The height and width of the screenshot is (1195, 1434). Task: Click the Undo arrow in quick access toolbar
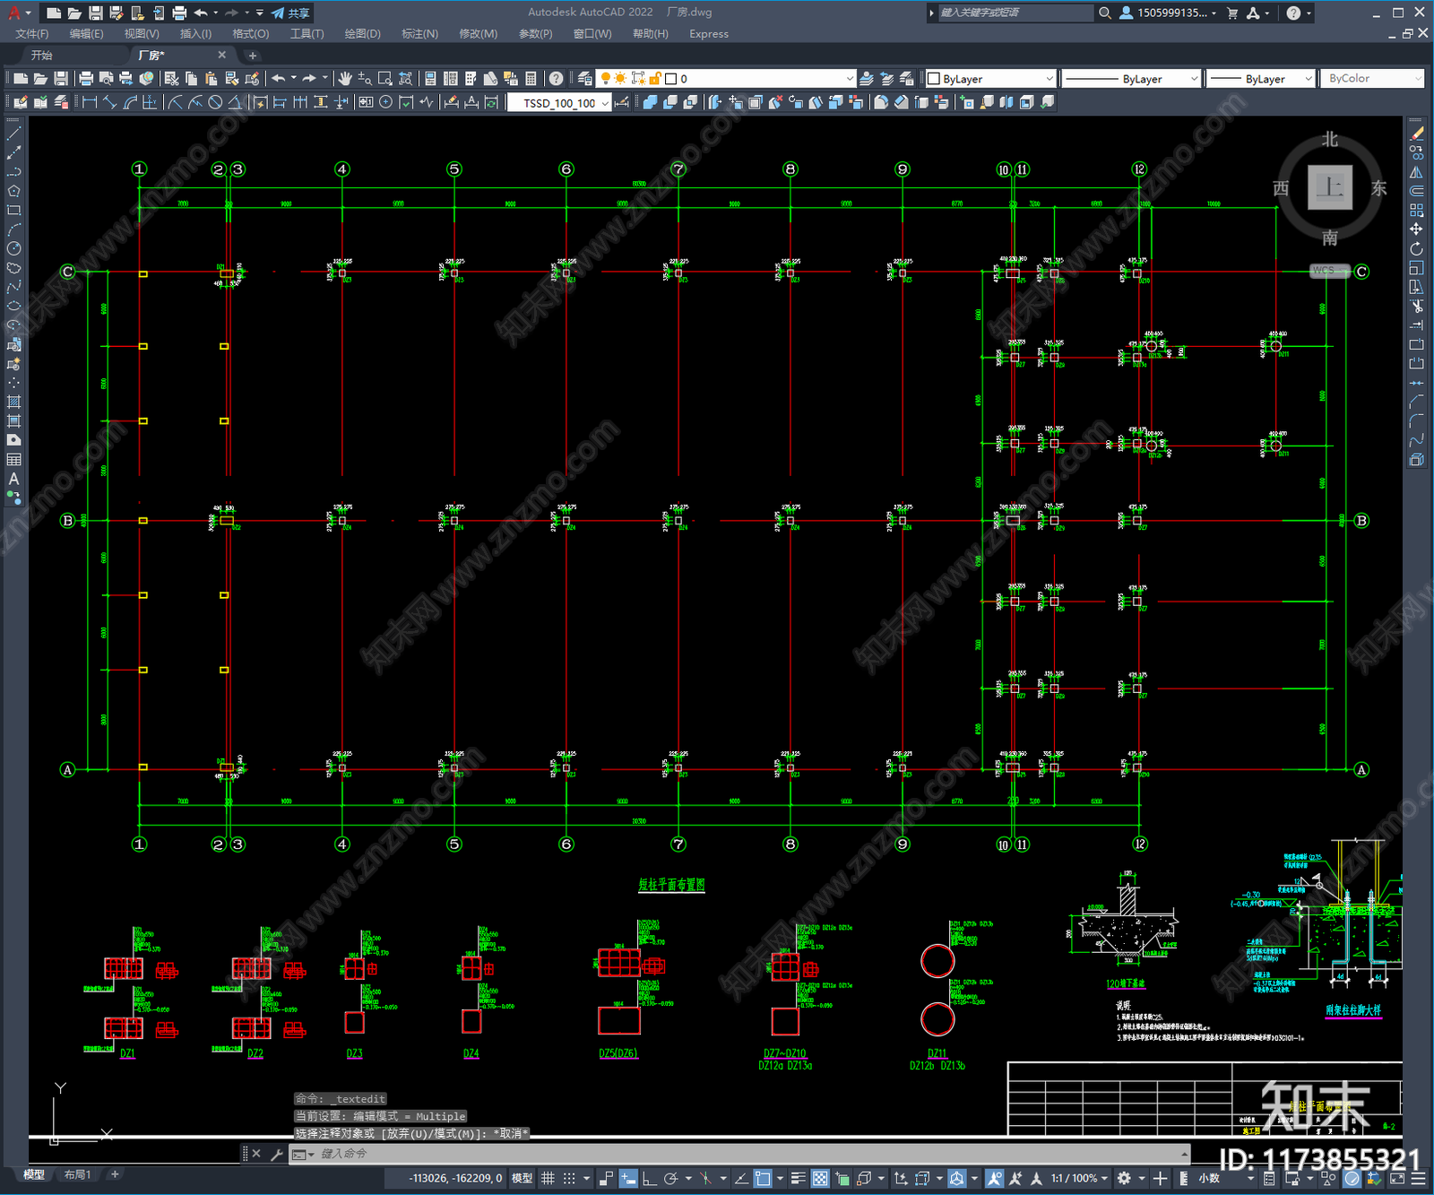tap(201, 13)
